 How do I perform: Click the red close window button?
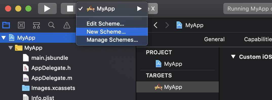[8, 9]
